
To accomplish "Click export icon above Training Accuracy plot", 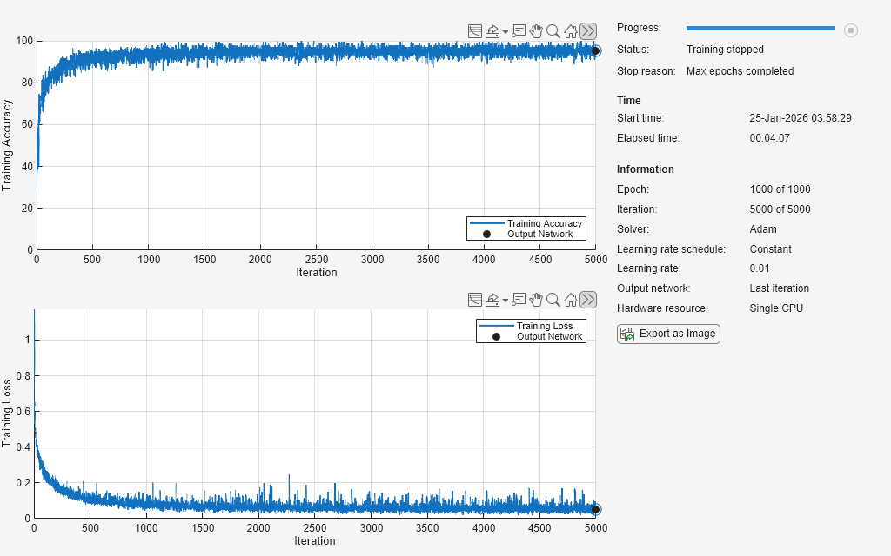I will pos(492,31).
